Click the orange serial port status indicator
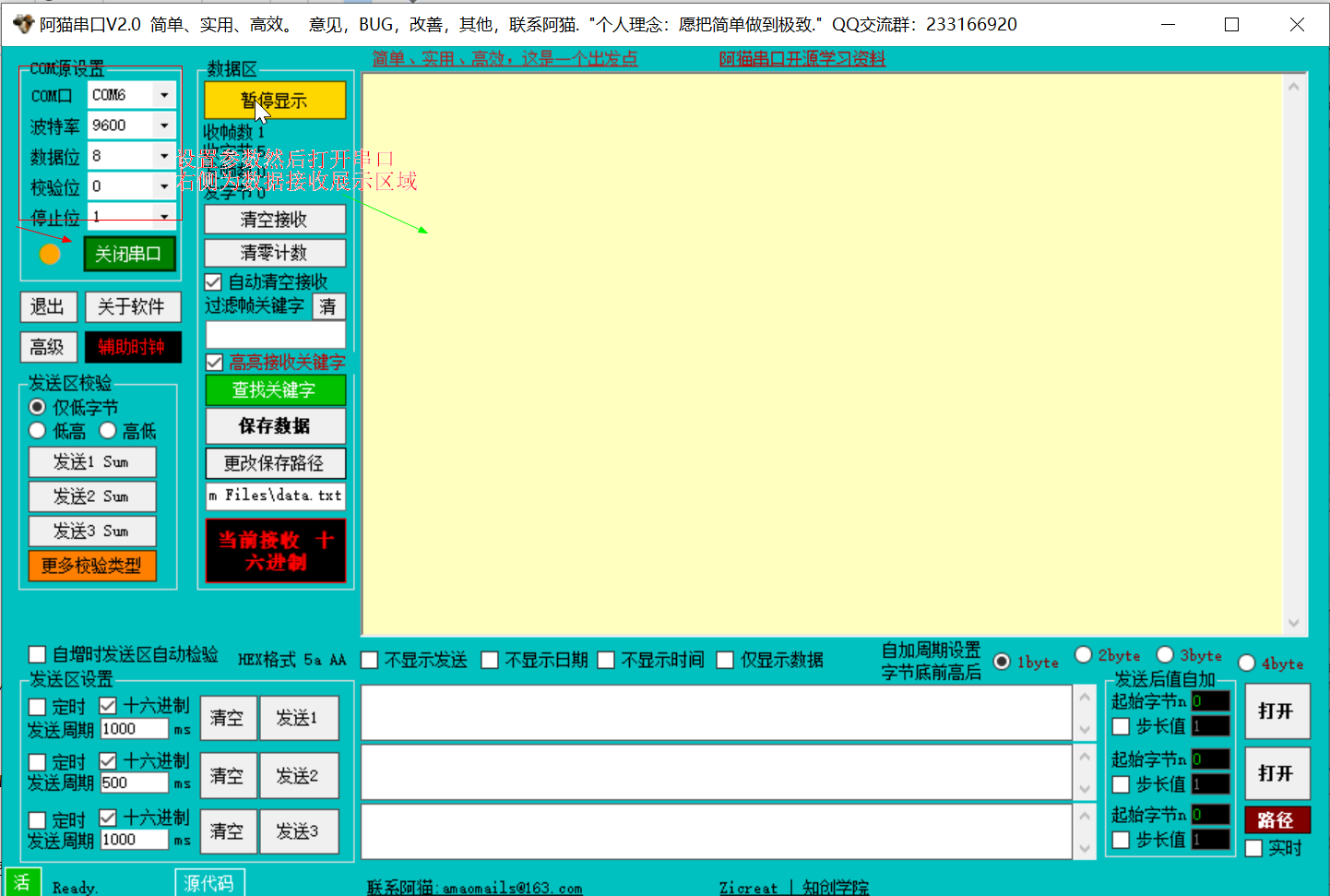The image size is (1330, 896). click(x=50, y=254)
